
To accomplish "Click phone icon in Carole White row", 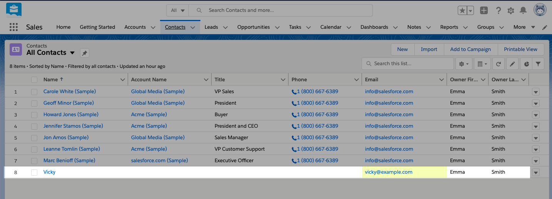I will [x=294, y=92].
